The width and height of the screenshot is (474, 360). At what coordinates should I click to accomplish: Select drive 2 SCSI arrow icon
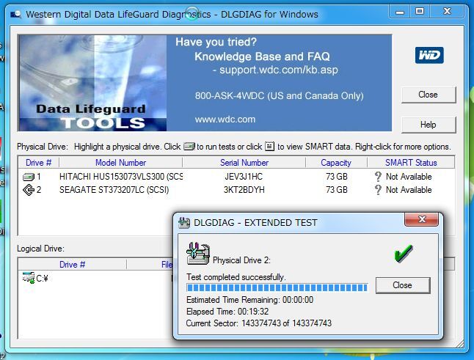coord(29,190)
